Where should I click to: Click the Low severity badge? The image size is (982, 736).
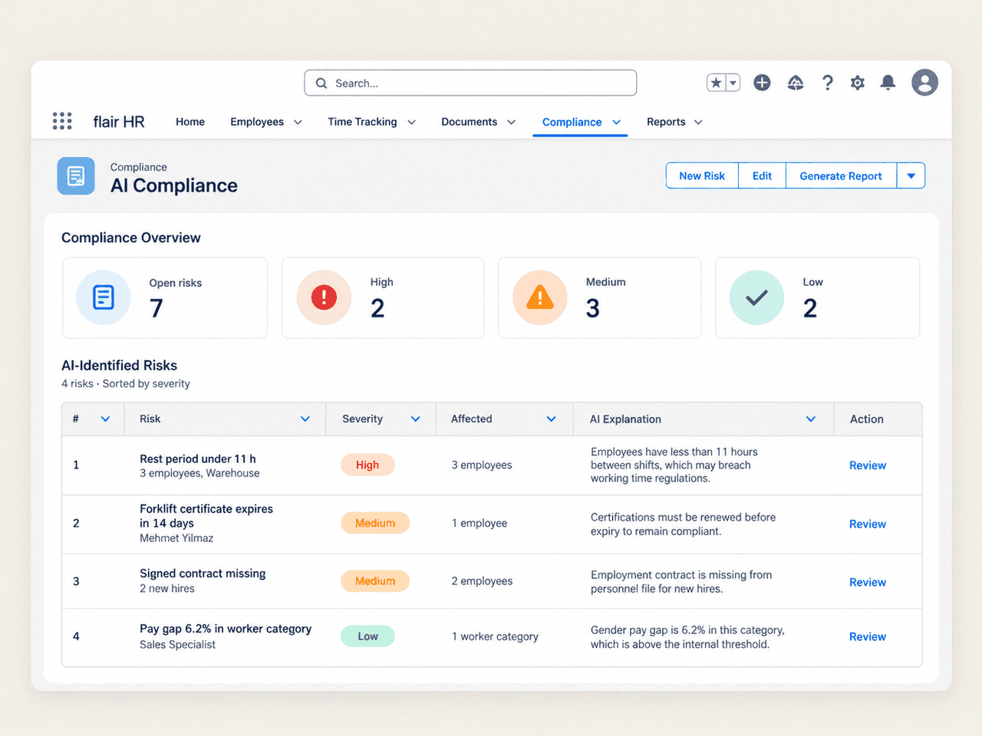click(x=367, y=636)
